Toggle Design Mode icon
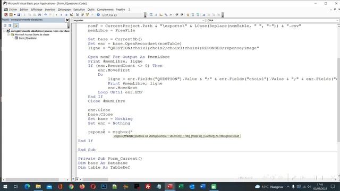 coord(71,15)
